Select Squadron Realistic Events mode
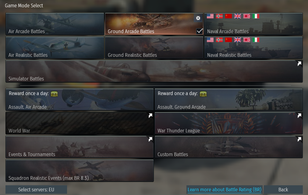Screen dimensions: 308x195 (x=80, y=170)
